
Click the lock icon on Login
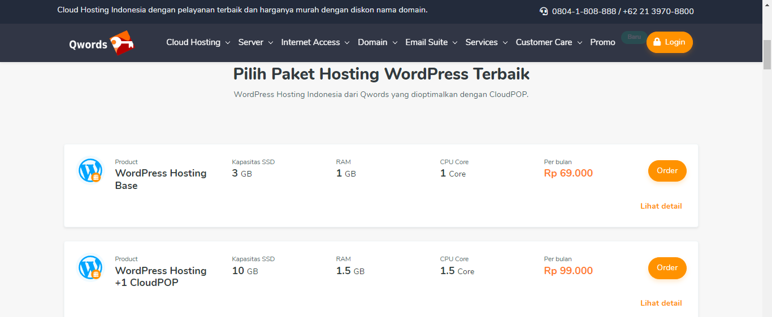pyautogui.click(x=657, y=42)
